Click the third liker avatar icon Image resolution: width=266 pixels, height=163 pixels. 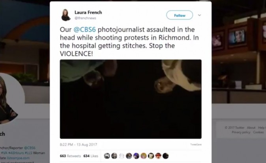pyautogui.click(x=122, y=156)
